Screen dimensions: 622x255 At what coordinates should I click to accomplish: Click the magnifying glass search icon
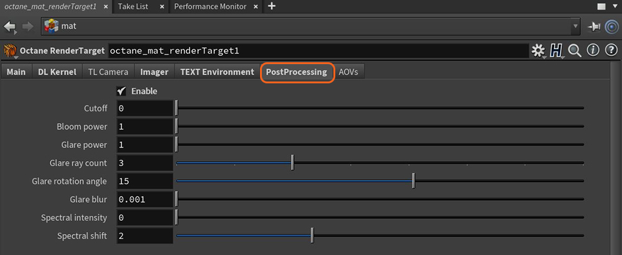pyautogui.click(x=575, y=50)
